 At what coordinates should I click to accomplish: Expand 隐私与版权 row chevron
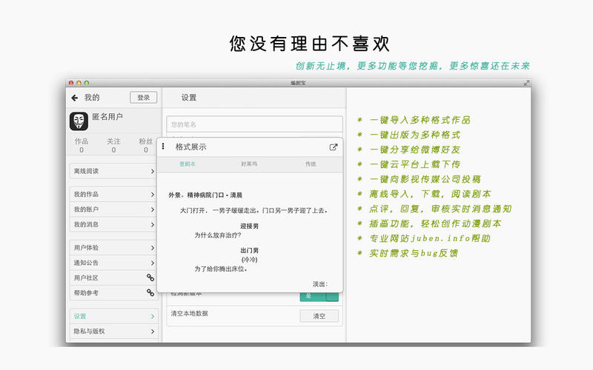(x=153, y=332)
